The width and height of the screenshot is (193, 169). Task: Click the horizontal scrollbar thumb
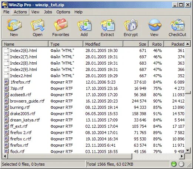(70, 156)
